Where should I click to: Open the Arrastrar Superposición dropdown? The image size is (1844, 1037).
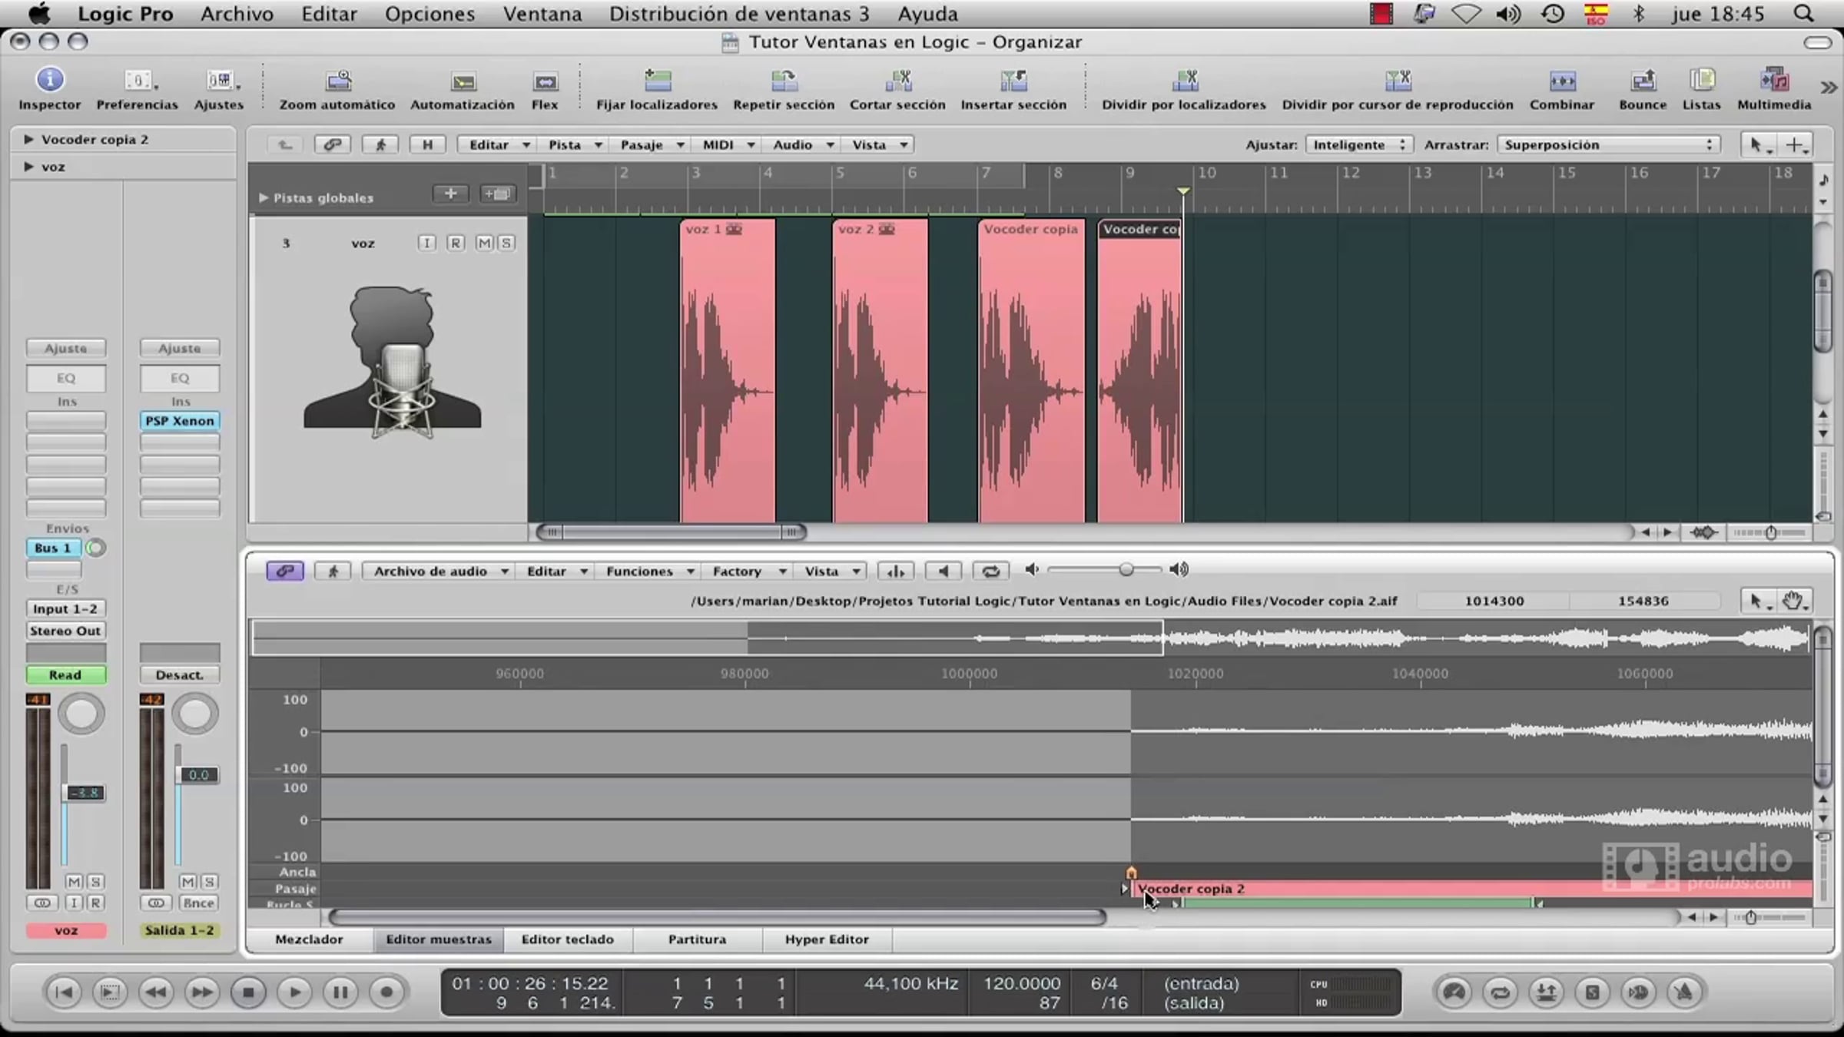tap(1608, 144)
